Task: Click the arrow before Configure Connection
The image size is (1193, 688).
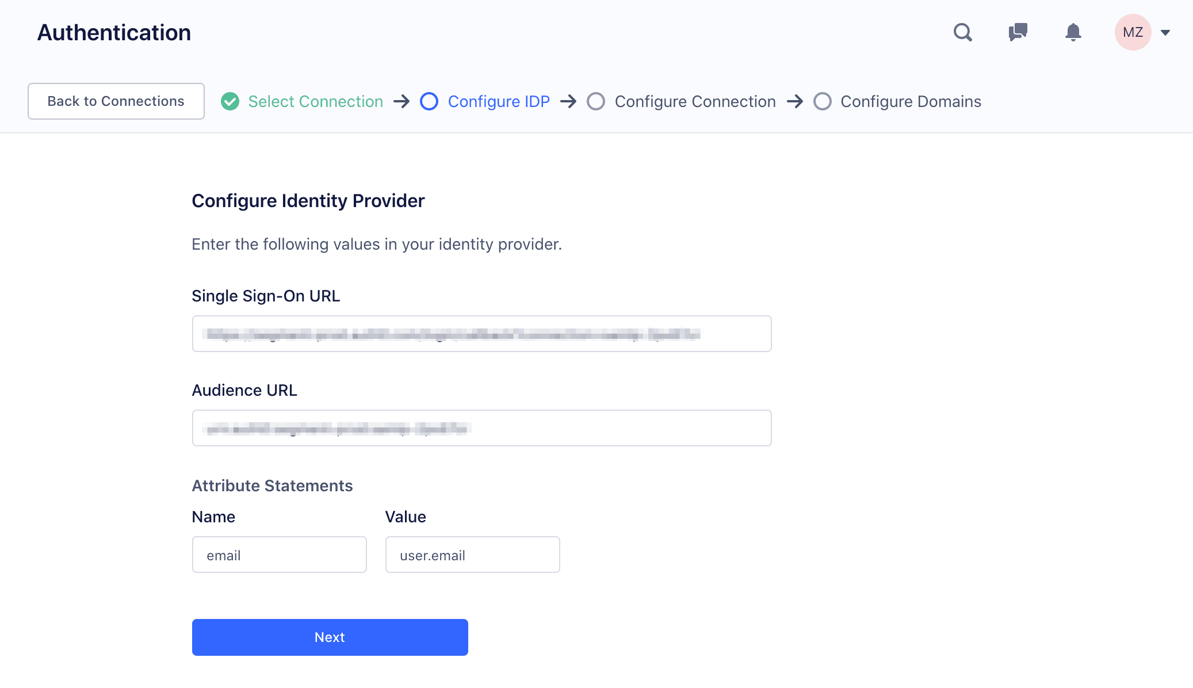Action: pyautogui.click(x=569, y=101)
